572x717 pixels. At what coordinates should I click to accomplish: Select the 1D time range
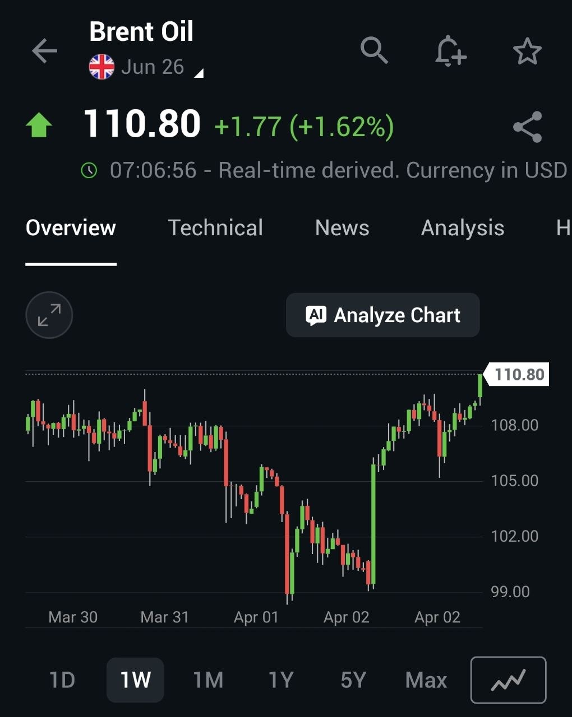[62, 680]
